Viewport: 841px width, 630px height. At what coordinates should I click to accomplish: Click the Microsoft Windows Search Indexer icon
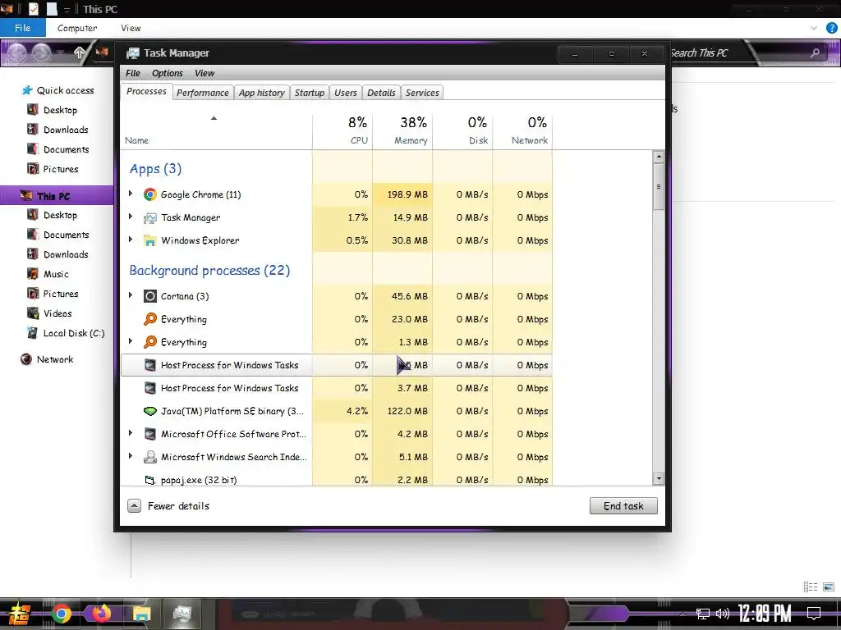tap(150, 457)
